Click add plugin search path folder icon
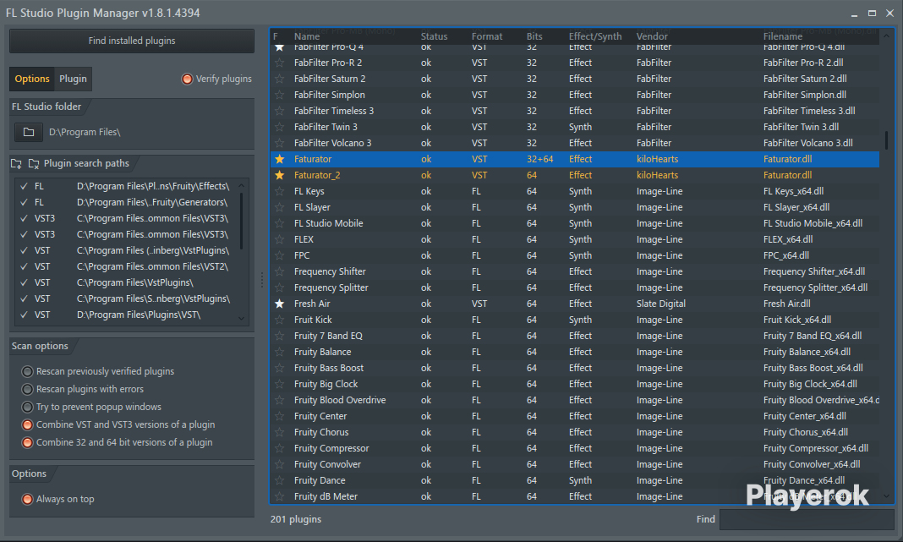 click(x=16, y=164)
